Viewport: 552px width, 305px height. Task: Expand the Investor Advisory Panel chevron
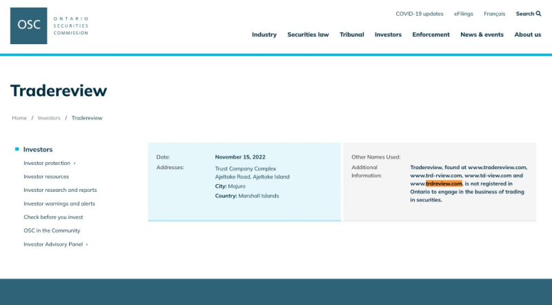click(x=87, y=244)
